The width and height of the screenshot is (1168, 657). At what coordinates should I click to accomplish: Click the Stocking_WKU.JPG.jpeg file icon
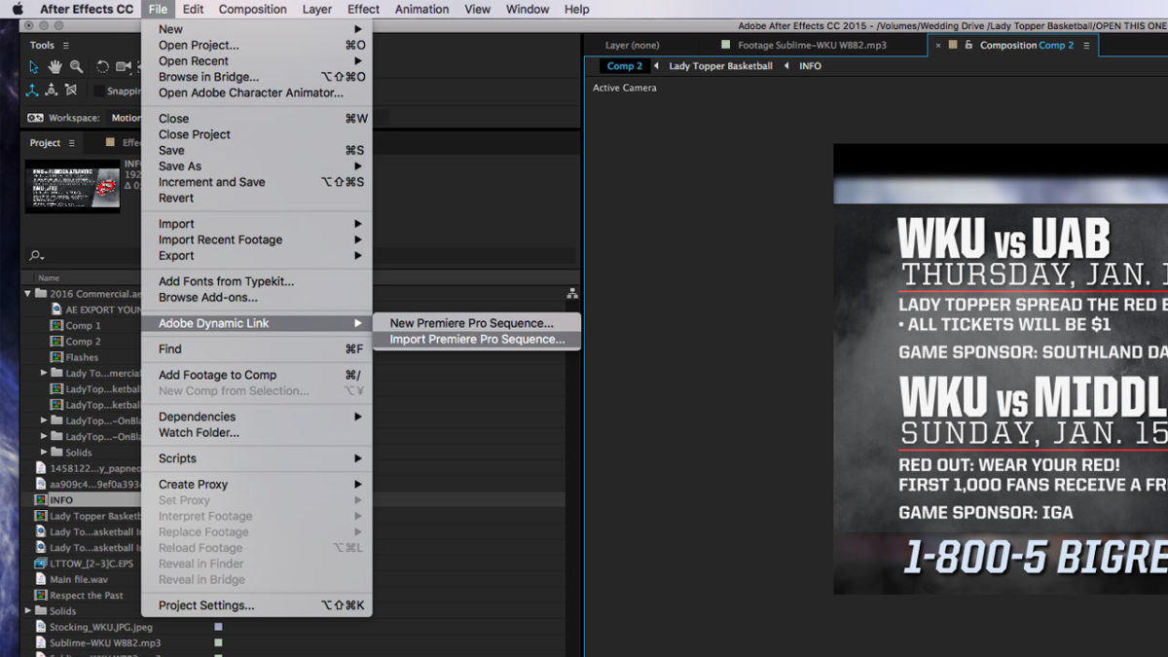coord(41,627)
